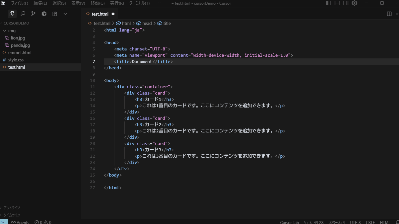
Task: Change end-of-line sequence CRLF
Action: [370, 222]
